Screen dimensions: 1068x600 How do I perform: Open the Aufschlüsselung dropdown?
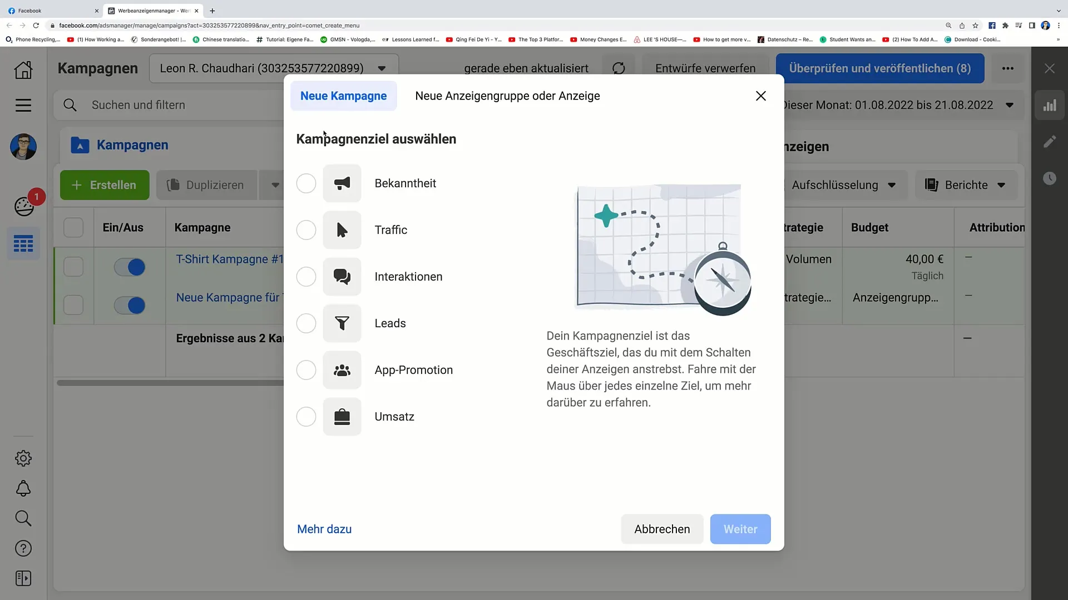(x=844, y=185)
